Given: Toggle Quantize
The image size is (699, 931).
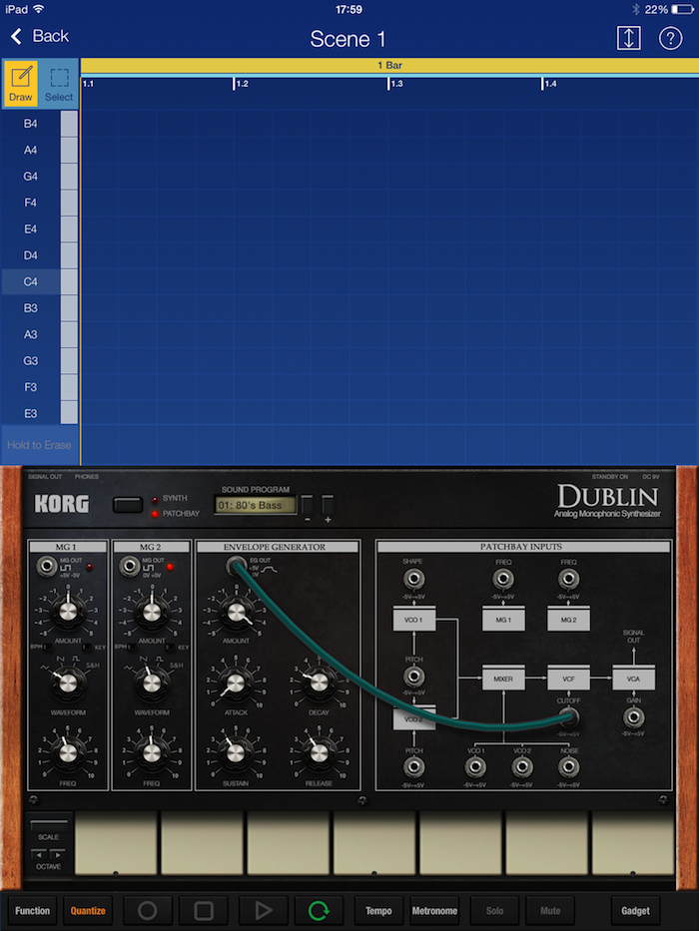Looking at the screenshot, I should click(88, 911).
